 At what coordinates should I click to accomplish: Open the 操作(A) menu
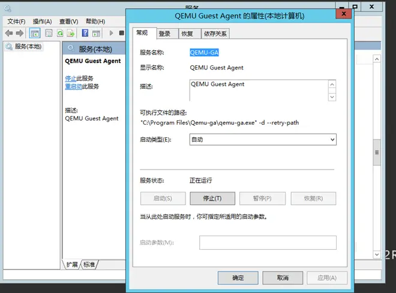pos(42,22)
